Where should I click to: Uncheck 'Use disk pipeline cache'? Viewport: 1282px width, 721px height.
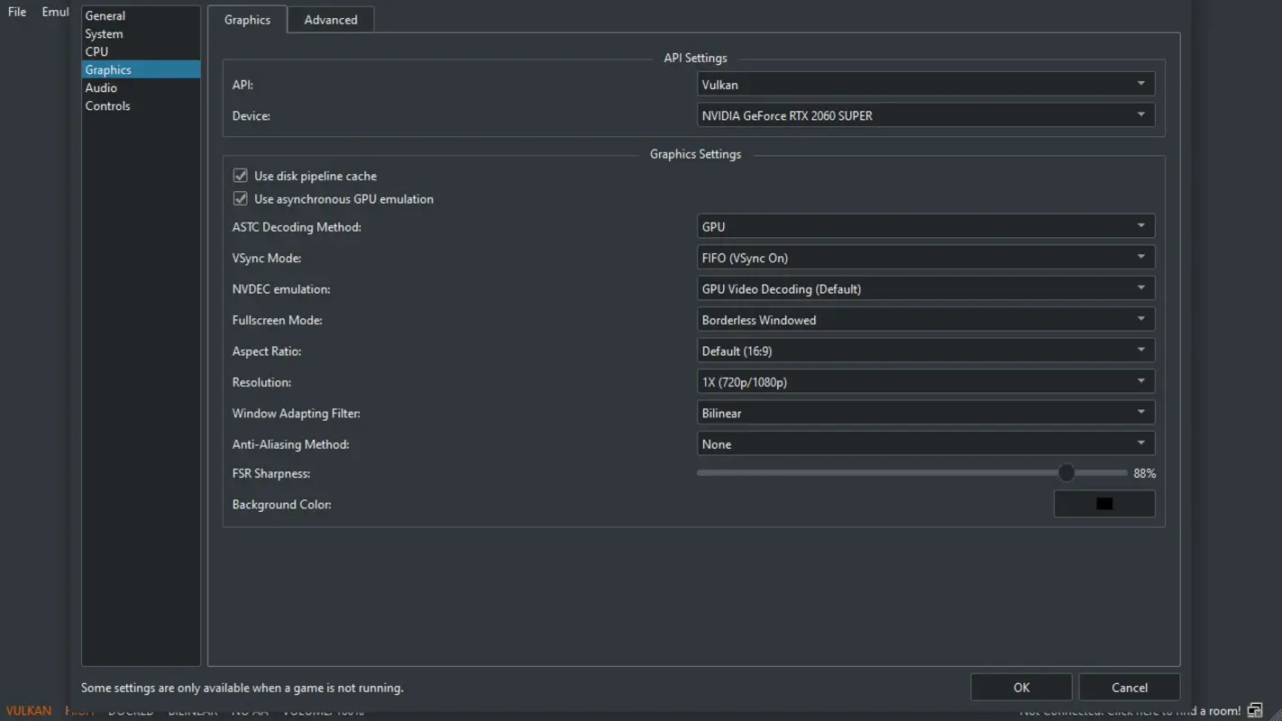[240, 175]
